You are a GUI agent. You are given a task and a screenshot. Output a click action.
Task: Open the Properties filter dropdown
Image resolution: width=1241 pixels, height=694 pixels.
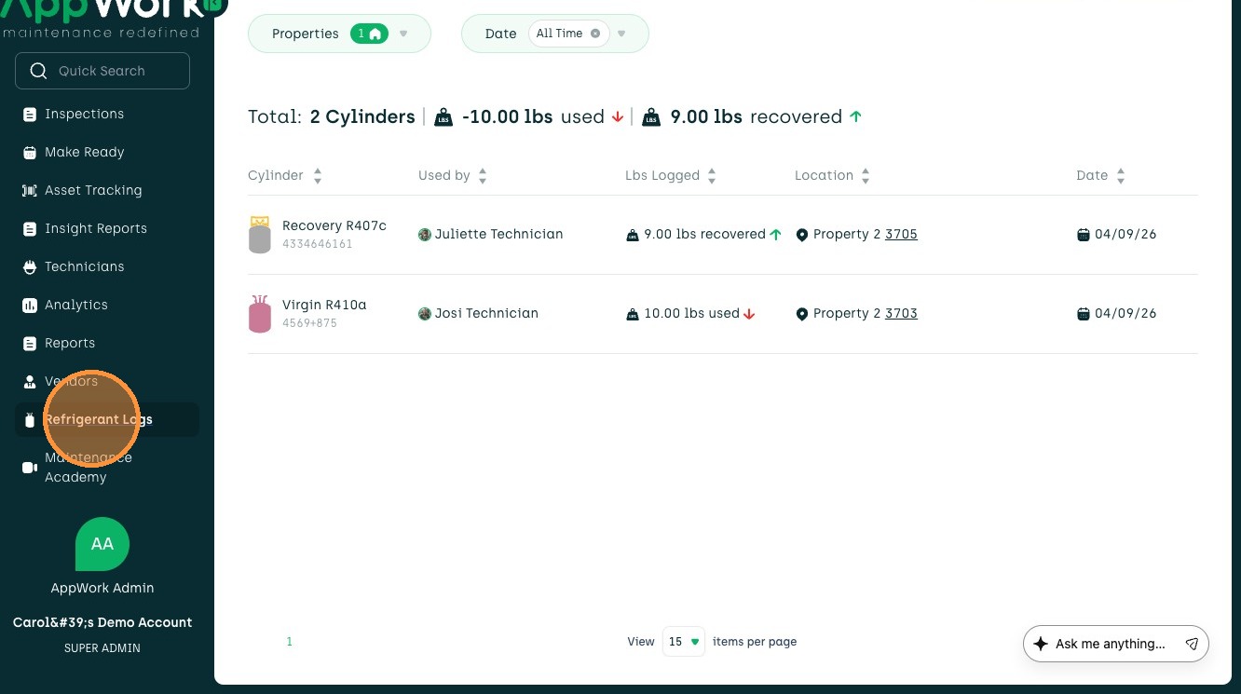(339, 34)
